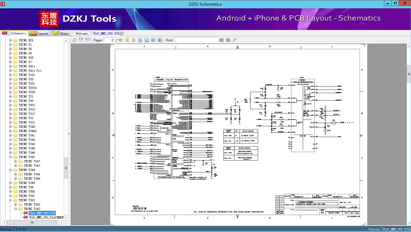
Task: Switch to the PADS Layout tab
Action: (39, 33)
